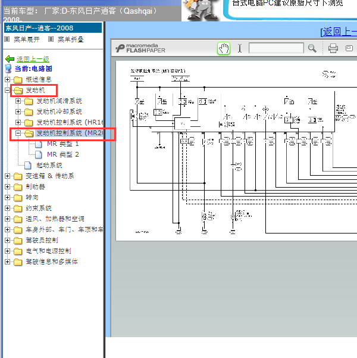The image size is (357, 358).
Task: Click the 菜单折叠 list icon
Action: point(51,39)
